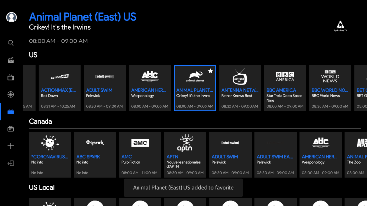Viewport: 367px width, 206px height.
Task: Open the sports basketball section
Action: pyautogui.click(x=11, y=94)
